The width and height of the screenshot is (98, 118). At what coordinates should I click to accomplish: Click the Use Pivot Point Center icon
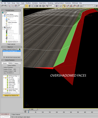pyautogui.click(x=57, y=6)
